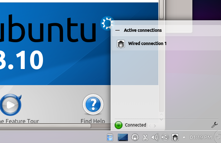The width and height of the screenshot is (221, 143).
Task: Collapse the Active connections section
Action: click(x=117, y=30)
